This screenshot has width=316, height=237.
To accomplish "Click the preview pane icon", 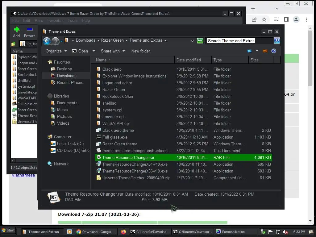I will pos(265,51).
